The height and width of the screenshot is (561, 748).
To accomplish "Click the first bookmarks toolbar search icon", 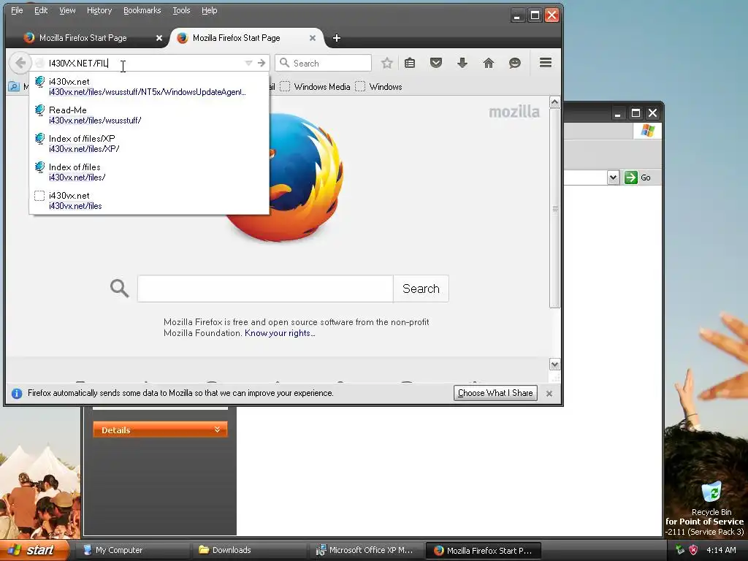I will [14, 87].
